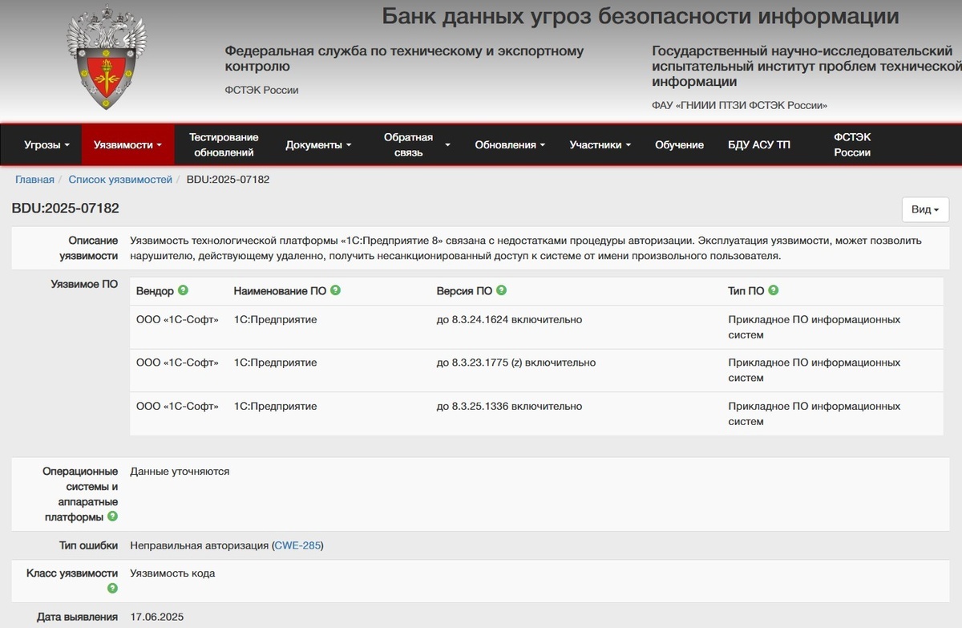Open the CWE-285 link
The image size is (962, 628).
[x=297, y=545]
